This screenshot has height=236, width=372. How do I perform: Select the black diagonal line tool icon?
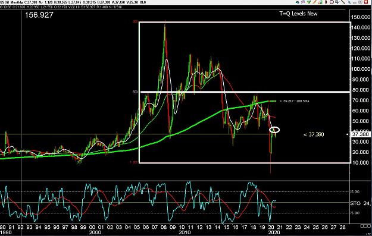[343, 2]
